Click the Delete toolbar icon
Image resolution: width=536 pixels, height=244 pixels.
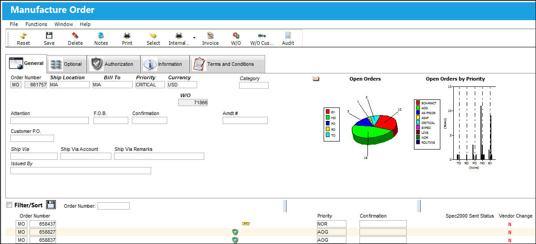[75, 35]
